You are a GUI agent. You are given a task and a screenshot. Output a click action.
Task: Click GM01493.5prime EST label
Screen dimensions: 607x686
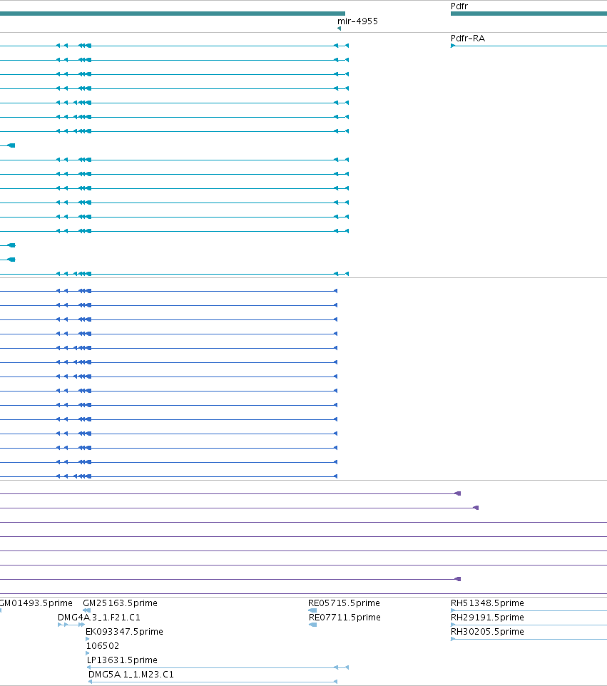[x=36, y=603]
